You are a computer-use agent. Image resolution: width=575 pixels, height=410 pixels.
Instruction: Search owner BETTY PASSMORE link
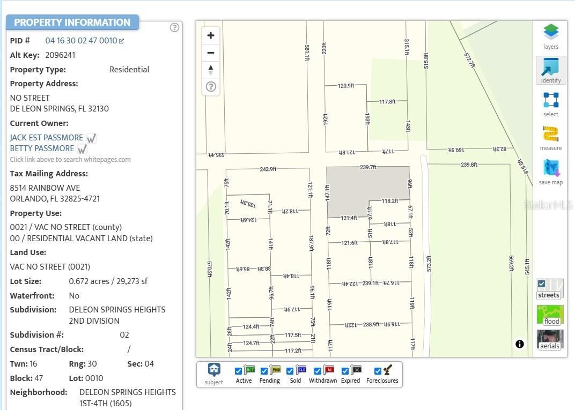(x=42, y=148)
